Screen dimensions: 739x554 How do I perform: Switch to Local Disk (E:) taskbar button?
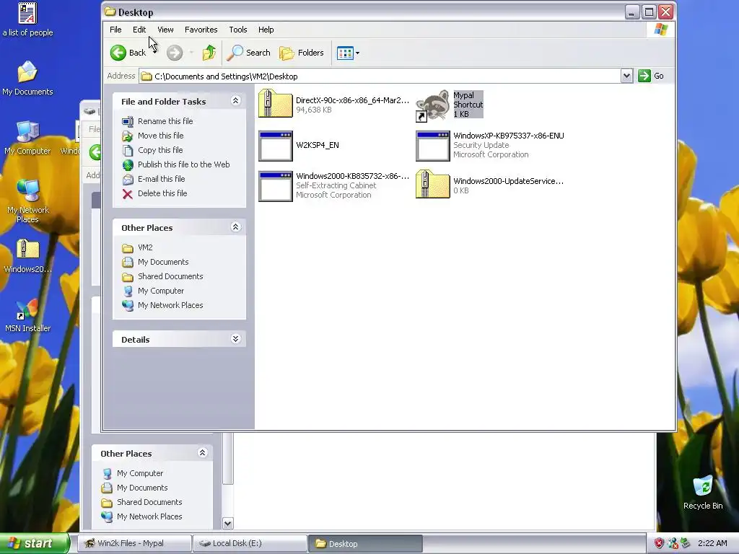[x=250, y=544]
